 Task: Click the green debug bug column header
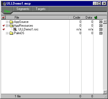[x=96, y=17]
